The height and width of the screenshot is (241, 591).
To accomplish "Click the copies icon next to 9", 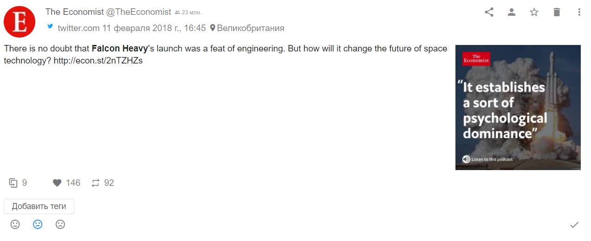I will [x=13, y=183].
